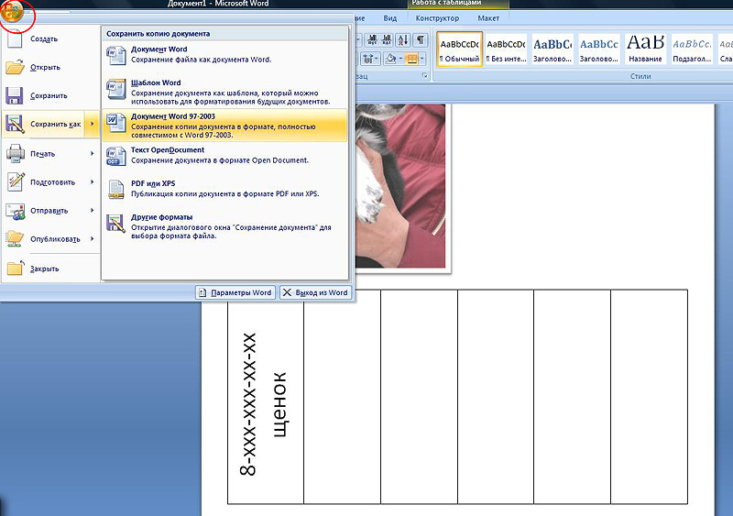Click the PDF или XPS icon
733x516 pixels.
(x=116, y=190)
